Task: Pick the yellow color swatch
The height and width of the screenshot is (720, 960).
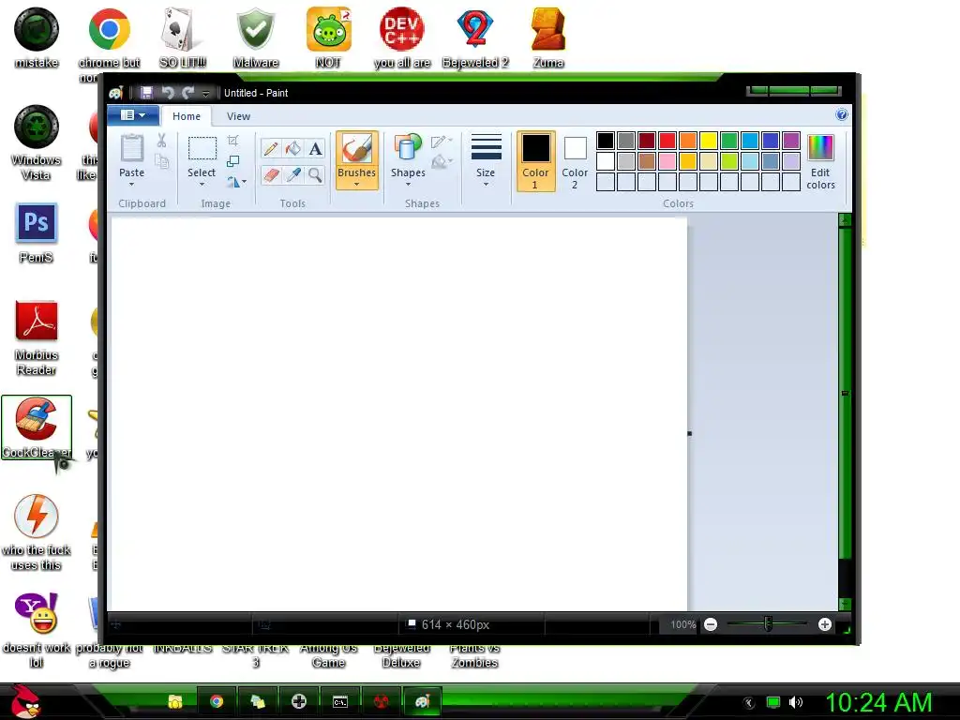Action: pos(709,141)
